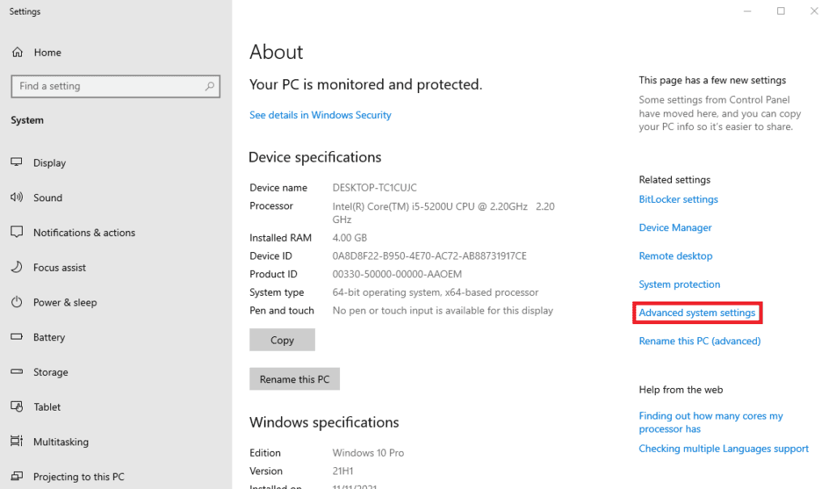Select the Battery icon in sidebar

coord(17,337)
